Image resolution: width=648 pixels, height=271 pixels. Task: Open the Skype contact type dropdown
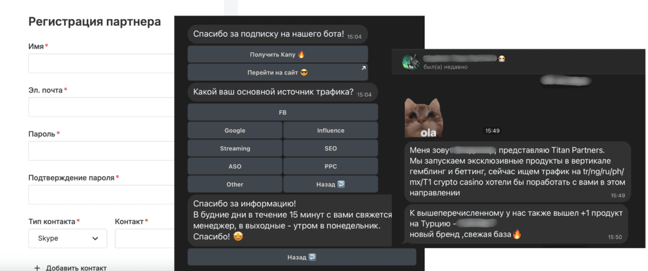[x=68, y=239]
